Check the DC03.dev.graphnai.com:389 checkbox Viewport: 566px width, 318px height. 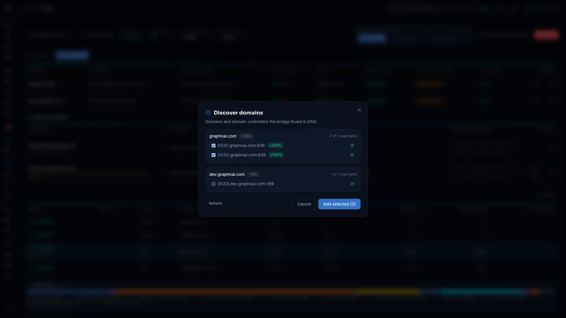(213, 184)
